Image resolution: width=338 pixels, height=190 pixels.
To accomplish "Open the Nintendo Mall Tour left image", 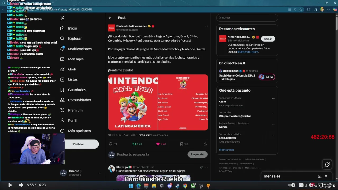I will pos(133,102).
